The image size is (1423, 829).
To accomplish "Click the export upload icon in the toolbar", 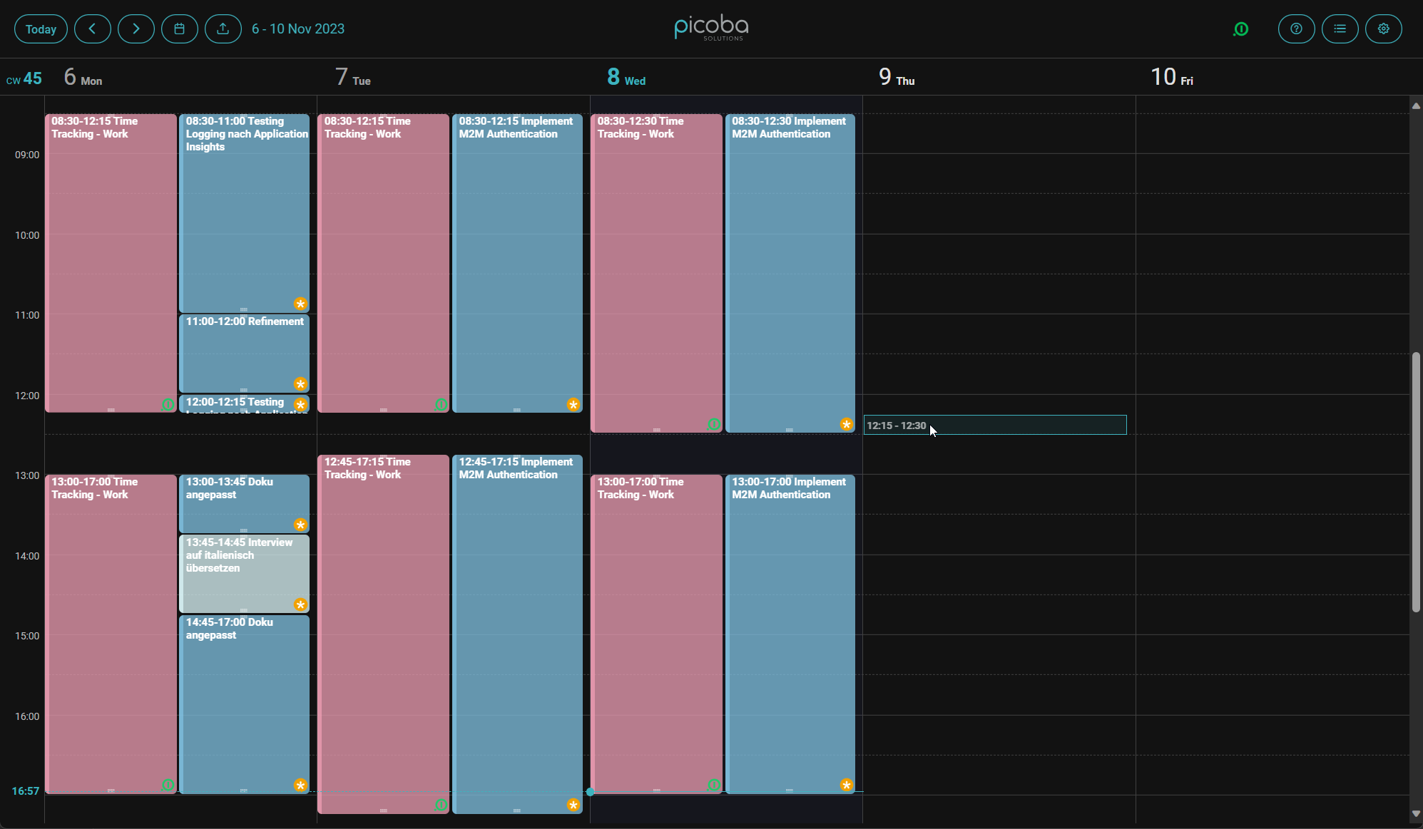I will pos(223,29).
